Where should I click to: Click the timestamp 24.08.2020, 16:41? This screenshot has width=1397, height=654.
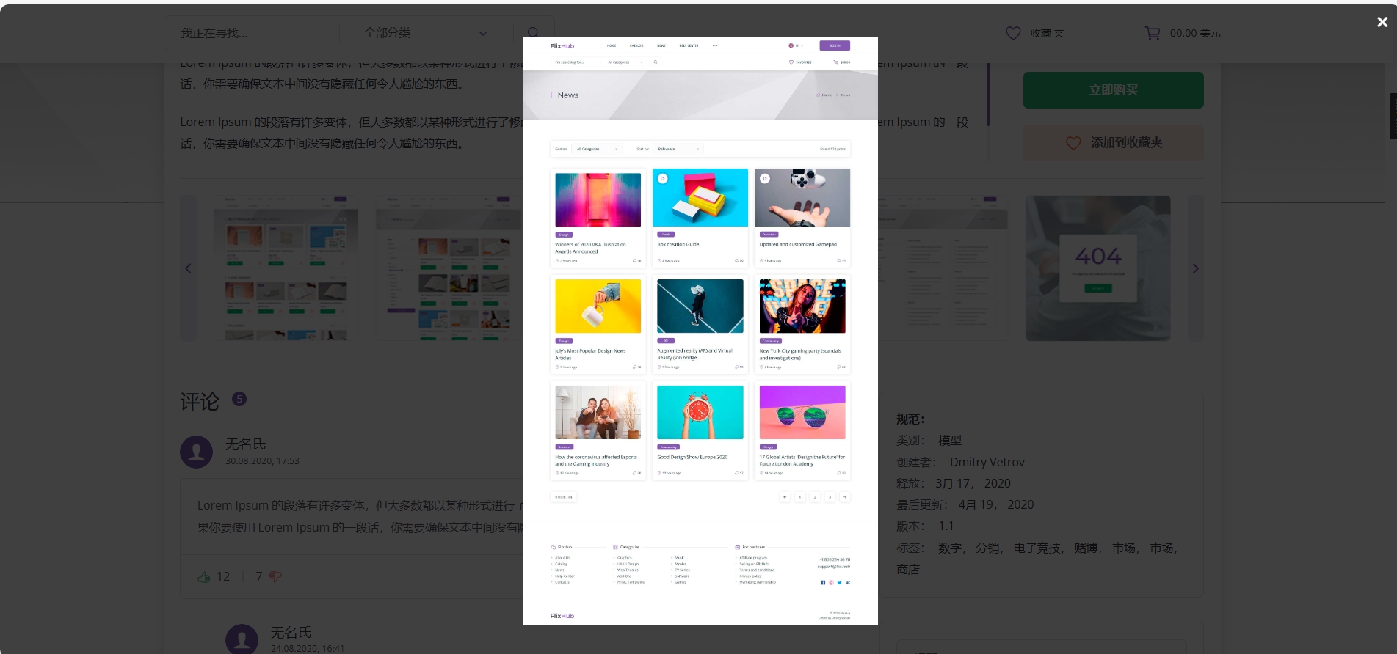308,648
